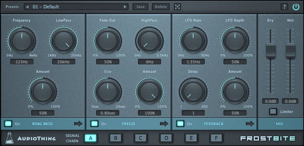The image size is (304, 146).
Task: Click the LowPass knob
Action: pyautogui.click(x=63, y=41)
